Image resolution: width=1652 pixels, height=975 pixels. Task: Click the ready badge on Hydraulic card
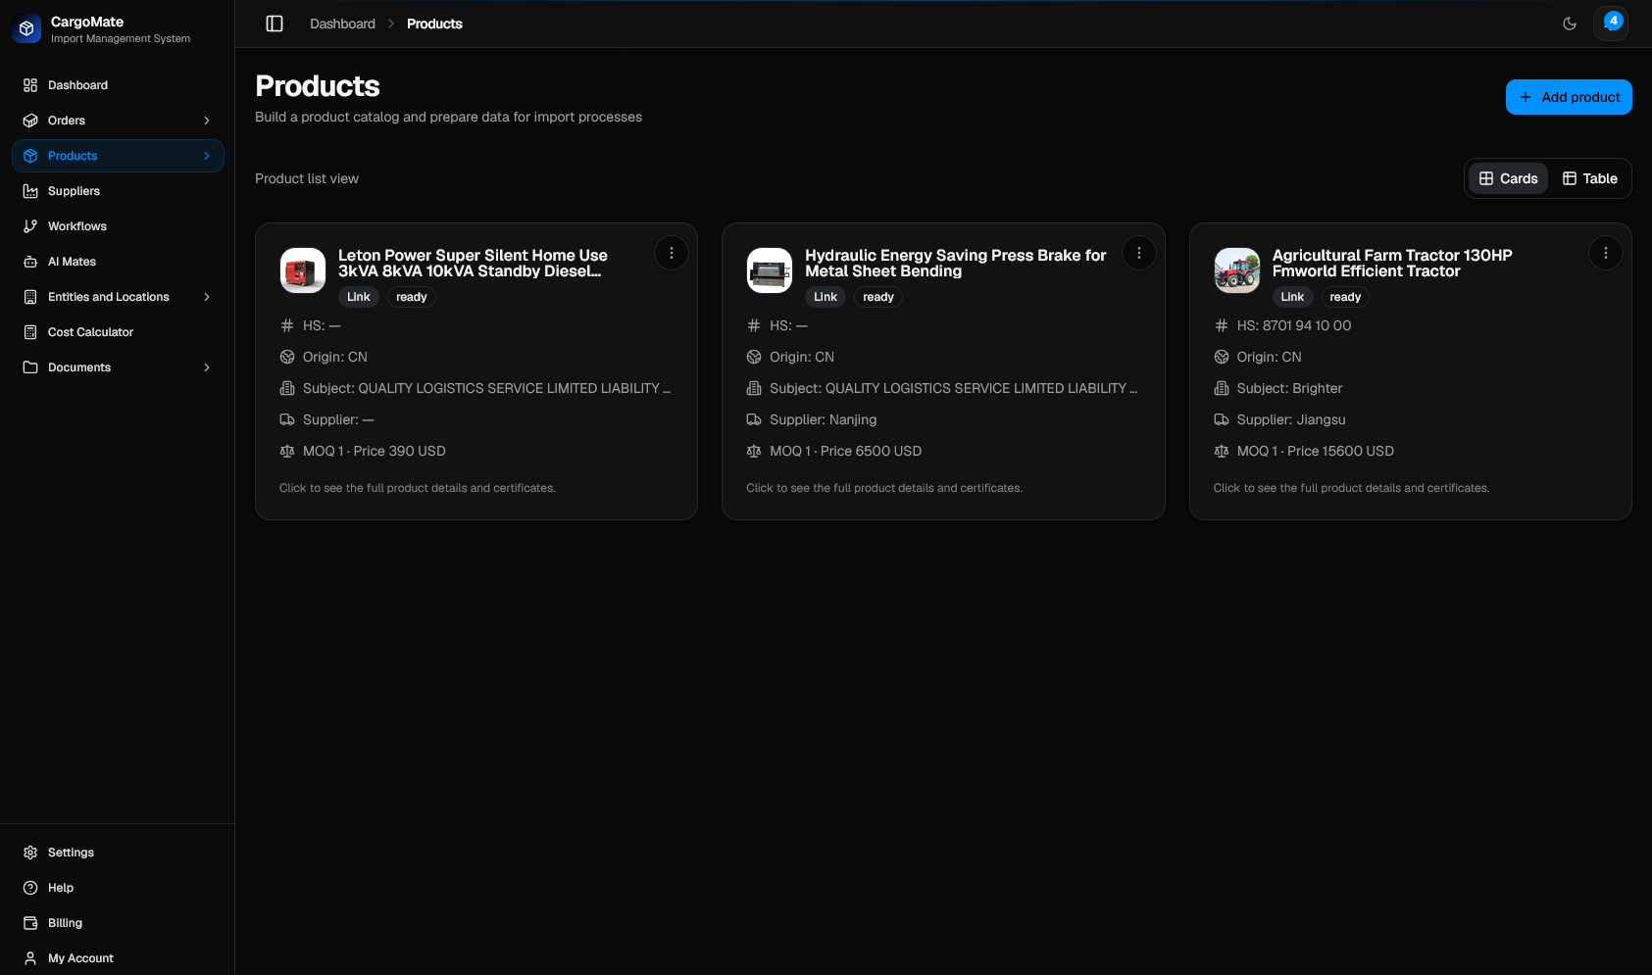(878, 297)
